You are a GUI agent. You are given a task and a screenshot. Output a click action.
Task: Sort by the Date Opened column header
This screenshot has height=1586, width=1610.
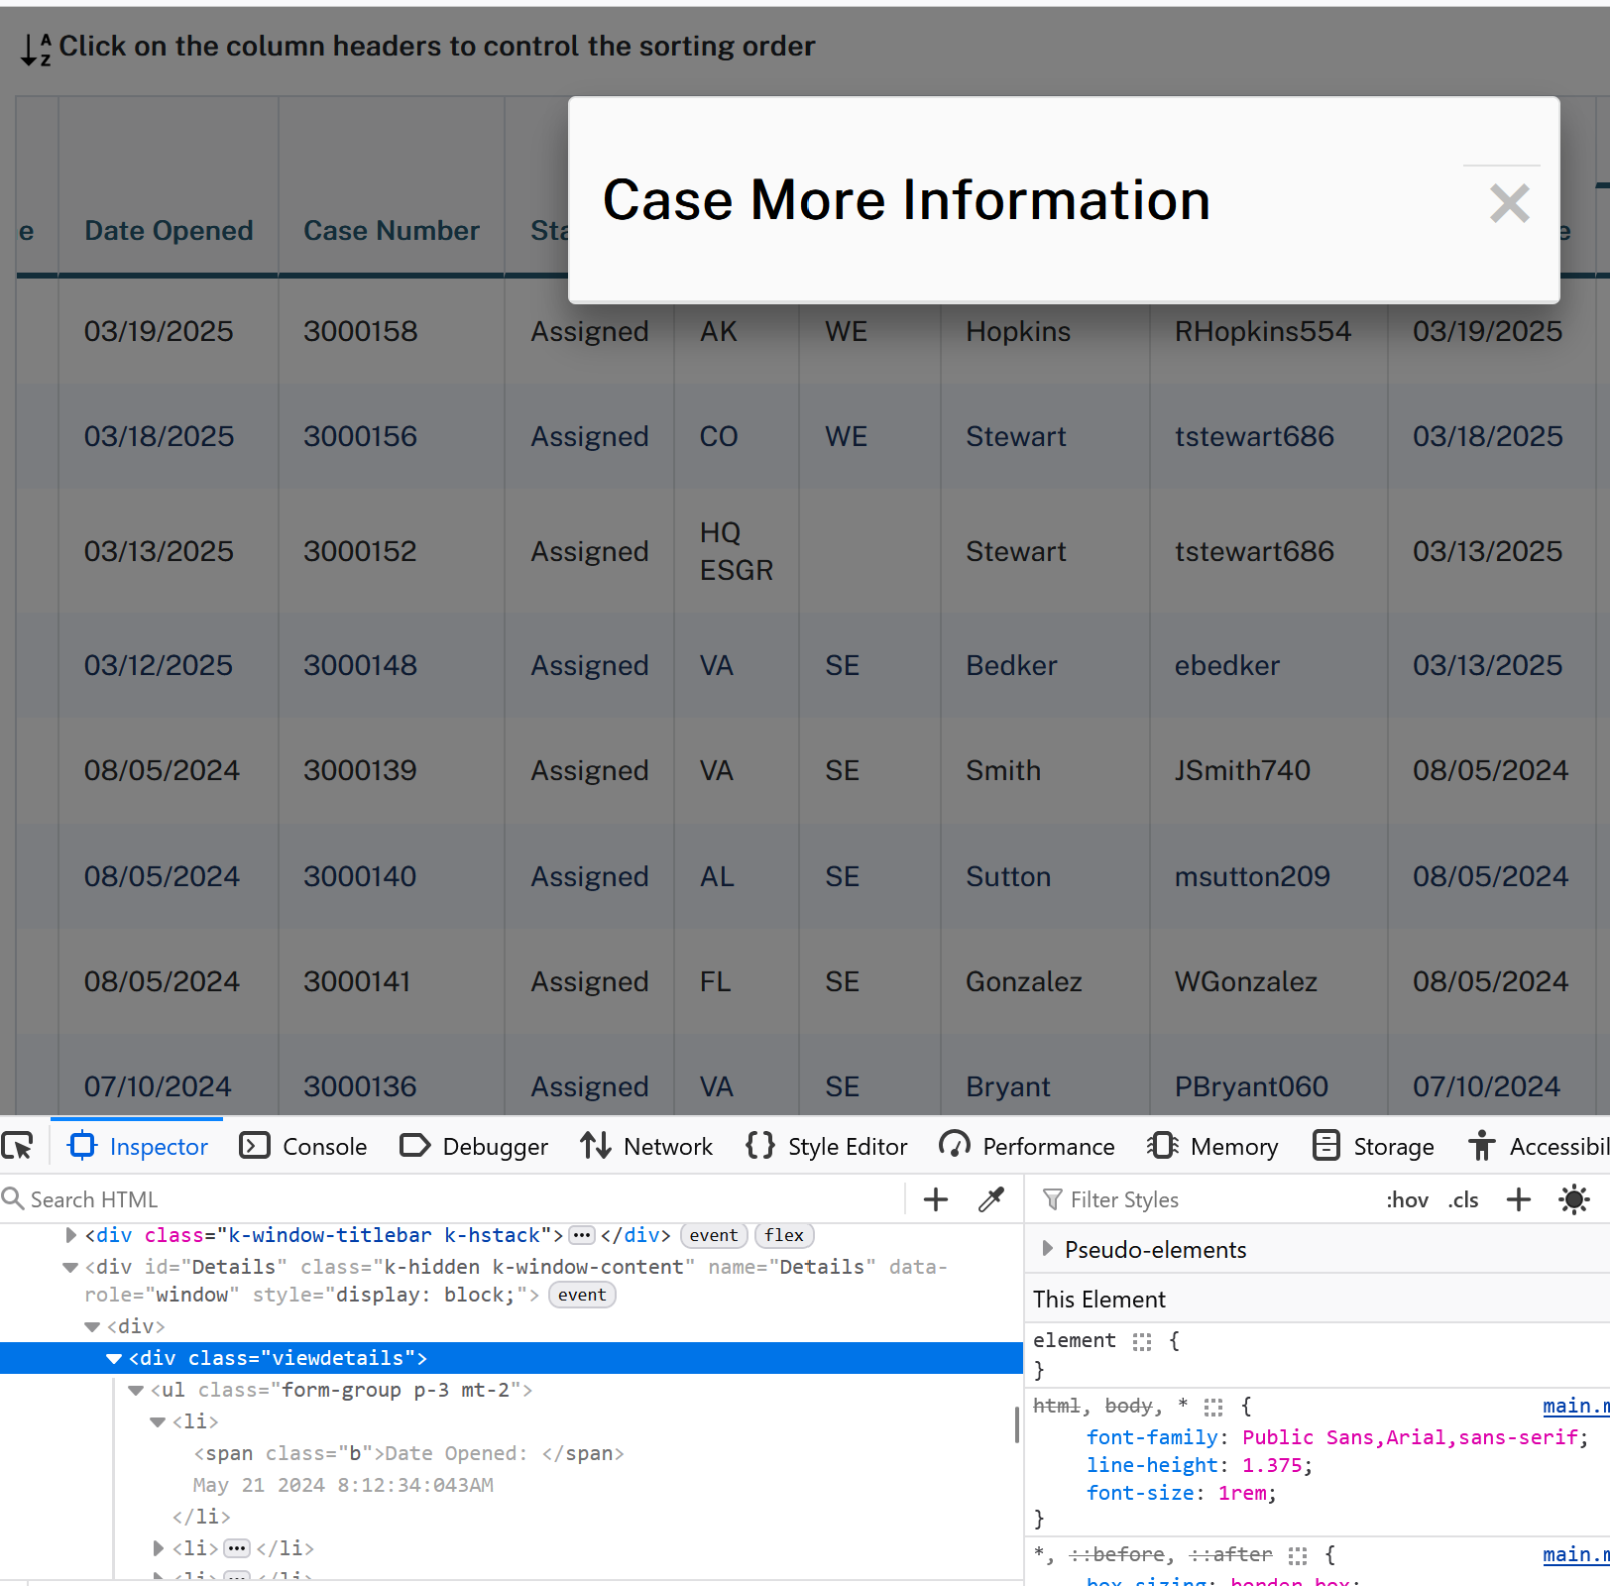[x=169, y=230]
